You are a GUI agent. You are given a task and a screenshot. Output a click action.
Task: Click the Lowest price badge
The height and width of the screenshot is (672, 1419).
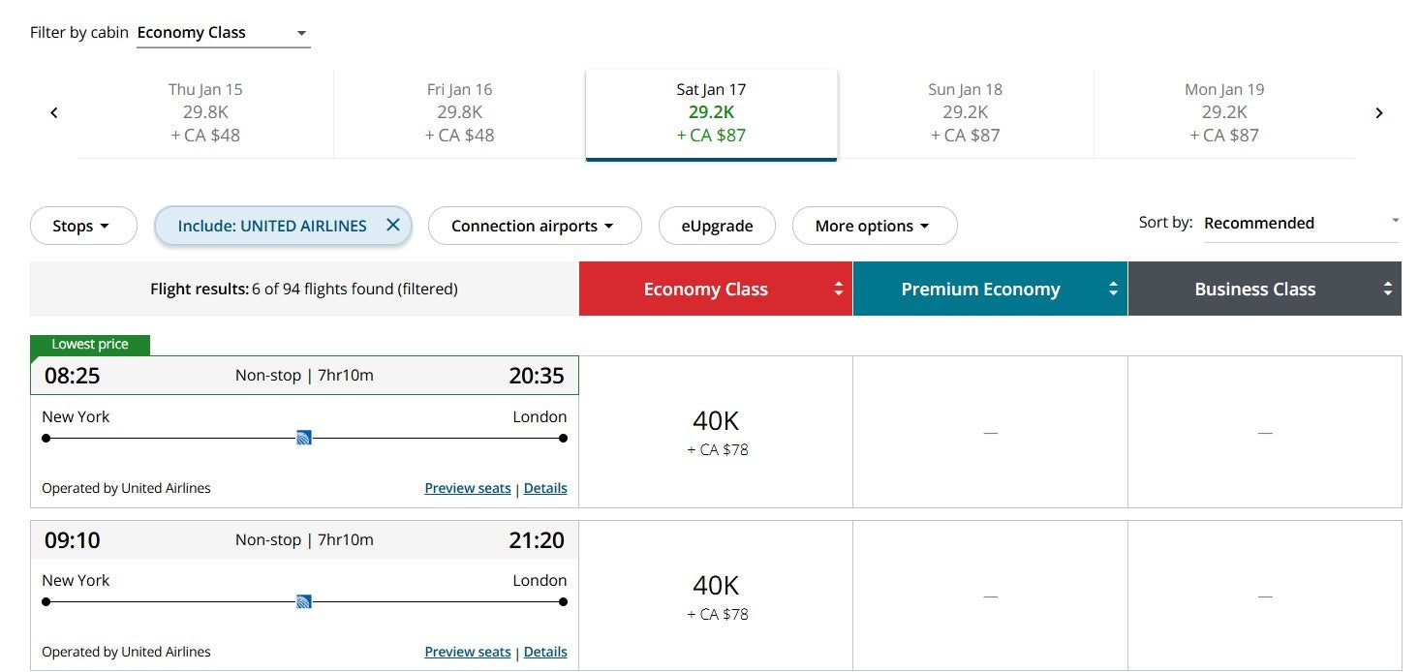90,345
